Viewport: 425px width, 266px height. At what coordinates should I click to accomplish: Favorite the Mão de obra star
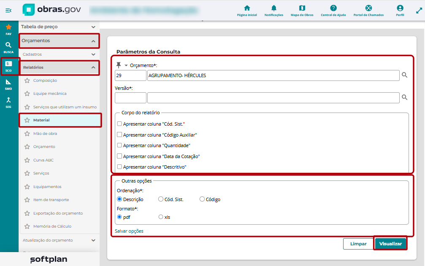point(27,133)
